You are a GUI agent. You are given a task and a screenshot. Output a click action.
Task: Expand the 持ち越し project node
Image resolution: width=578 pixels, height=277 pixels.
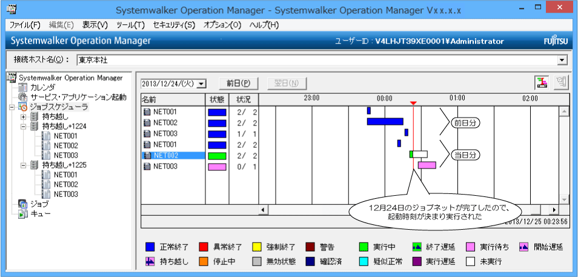click(24, 117)
